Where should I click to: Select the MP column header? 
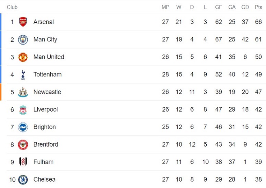[x=165, y=7]
